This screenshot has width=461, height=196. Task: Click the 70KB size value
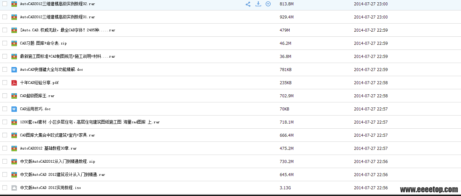click(x=284, y=109)
